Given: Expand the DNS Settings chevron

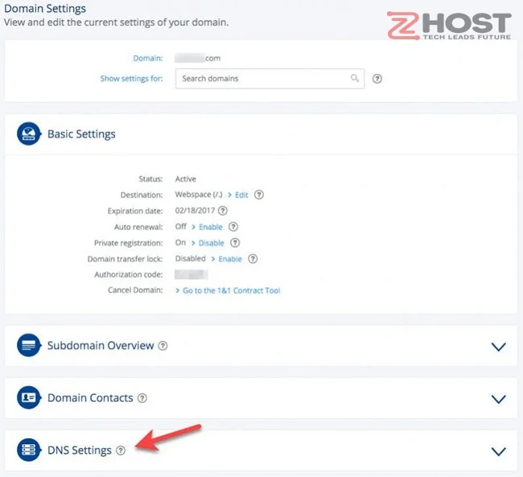Looking at the screenshot, I should [x=498, y=451].
